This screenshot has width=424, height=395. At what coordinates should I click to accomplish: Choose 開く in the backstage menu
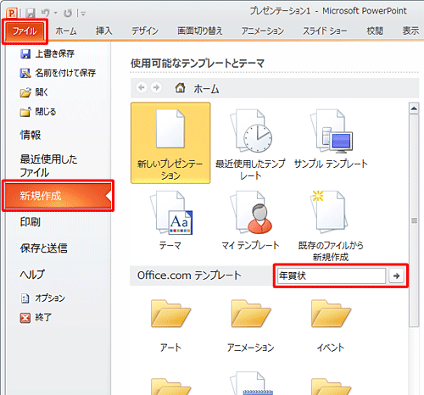click(34, 92)
